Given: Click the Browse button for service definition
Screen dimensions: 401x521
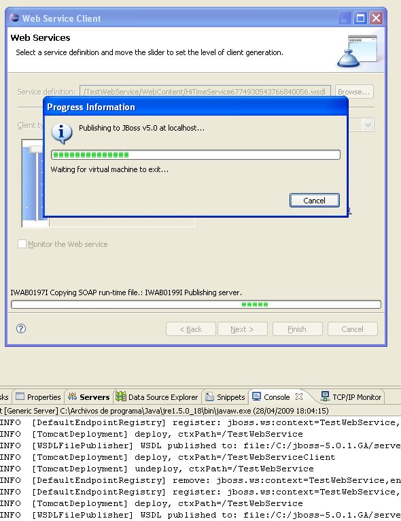Looking at the screenshot, I should 354,92.
